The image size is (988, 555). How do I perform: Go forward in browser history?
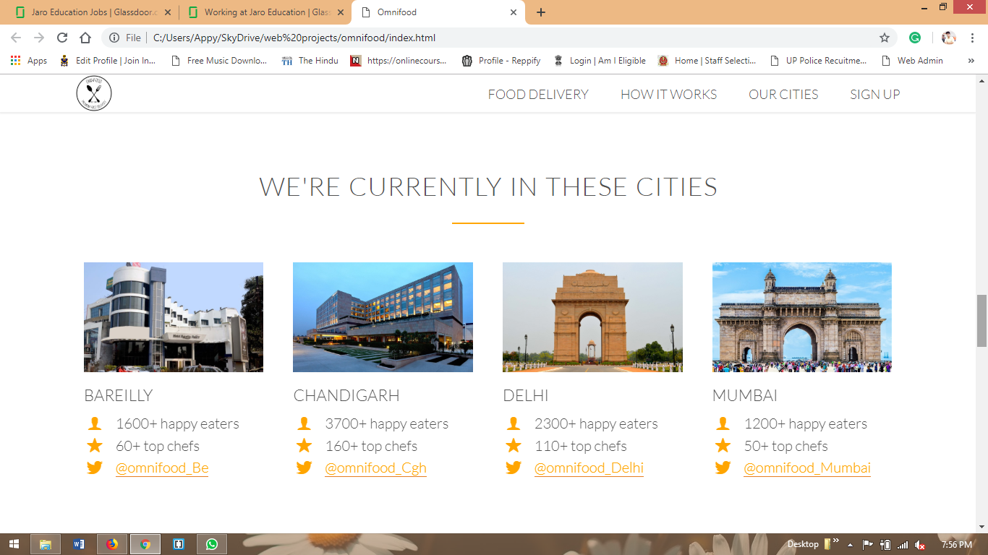[39, 38]
